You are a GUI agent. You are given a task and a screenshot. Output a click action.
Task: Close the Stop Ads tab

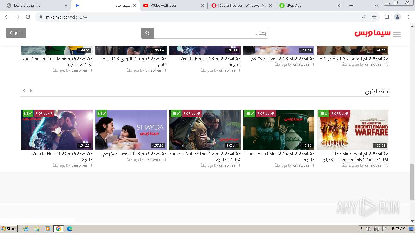[339, 6]
